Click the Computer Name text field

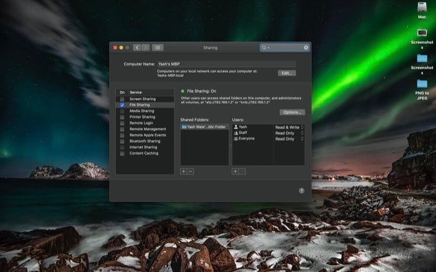coord(227,64)
